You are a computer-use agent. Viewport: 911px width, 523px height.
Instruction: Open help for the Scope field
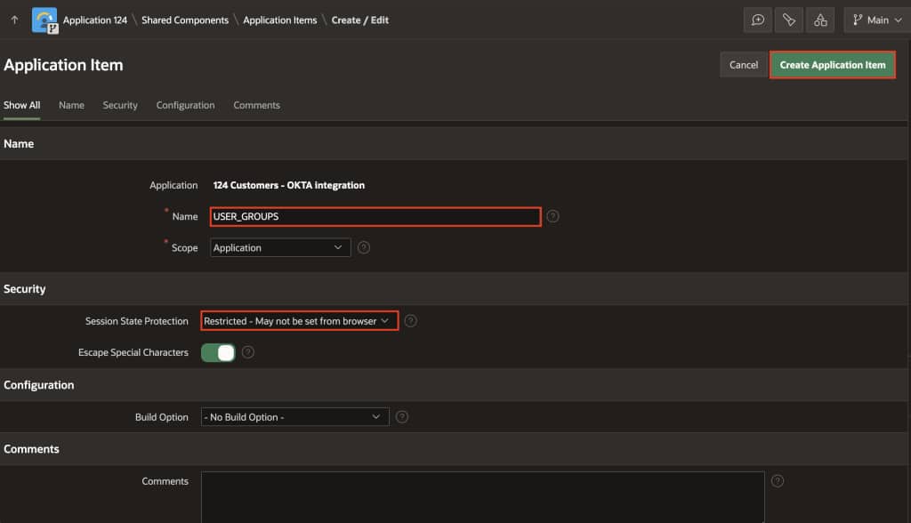(364, 247)
